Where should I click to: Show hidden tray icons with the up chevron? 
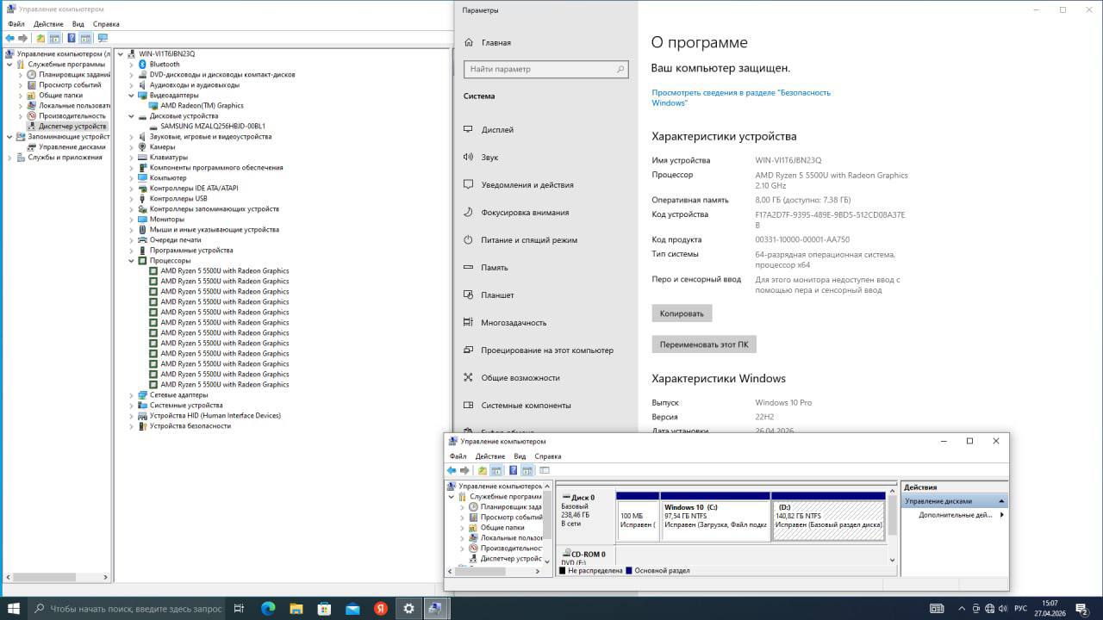[960, 609]
